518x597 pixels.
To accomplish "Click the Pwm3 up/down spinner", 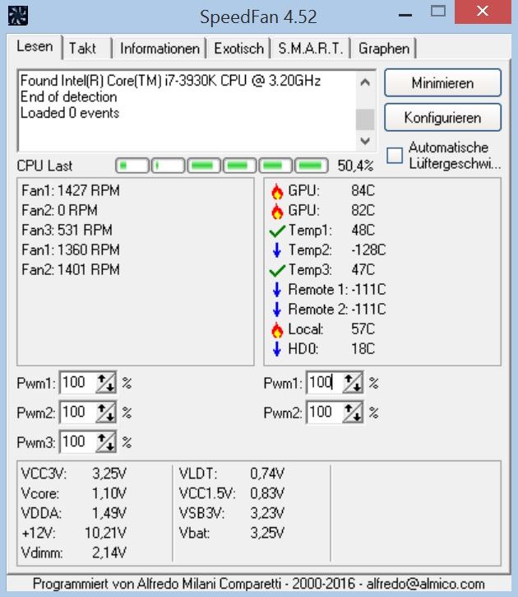I will (x=105, y=442).
